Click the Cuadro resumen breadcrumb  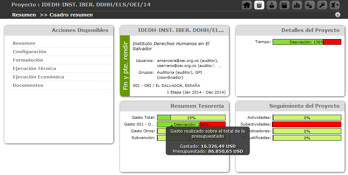point(71,15)
